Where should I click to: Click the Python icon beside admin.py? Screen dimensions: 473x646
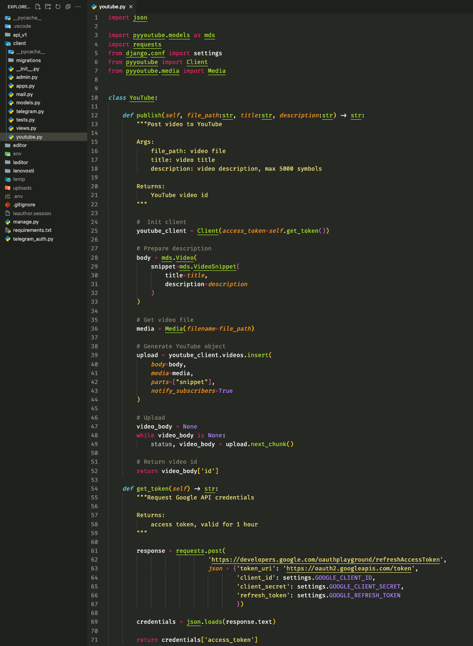(x=11, y=77)
